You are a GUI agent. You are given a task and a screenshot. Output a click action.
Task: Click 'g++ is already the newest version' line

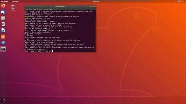(x=49, y=27)
